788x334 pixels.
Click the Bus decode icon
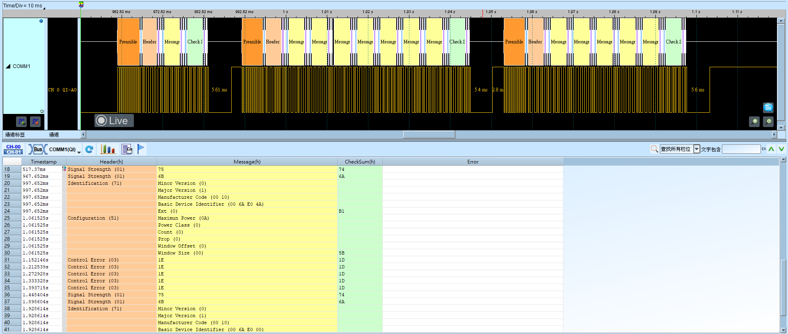pyautogui.click(x=38, y=149)
